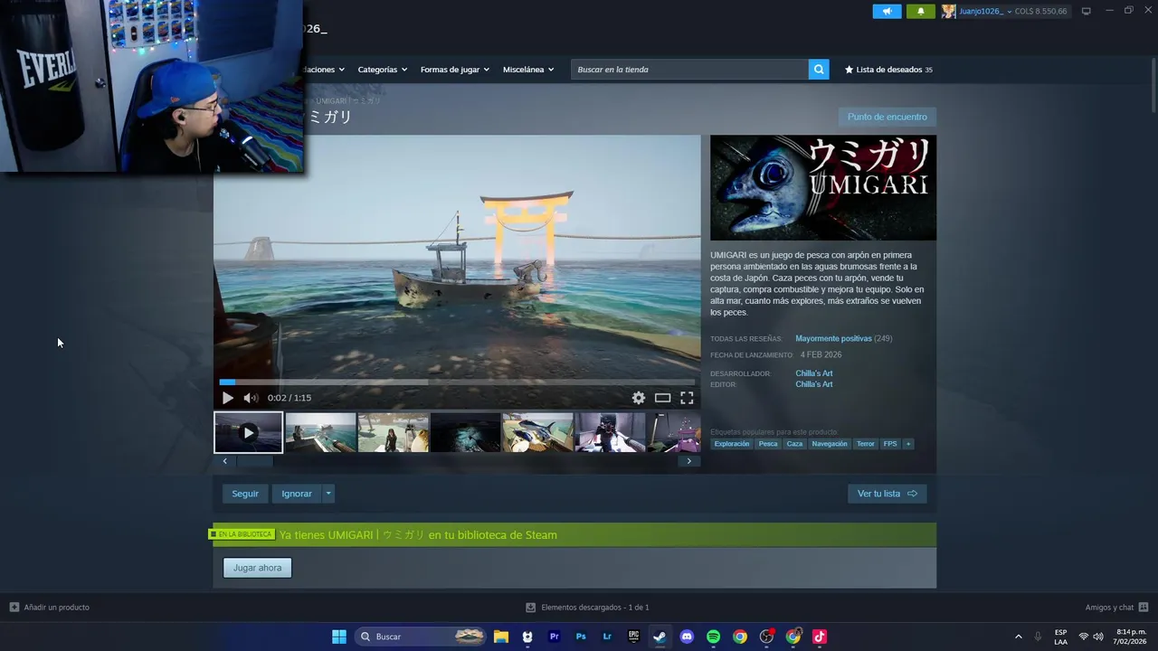
Task: Open editor Chilla's Art link
Action: pos(814,384)
